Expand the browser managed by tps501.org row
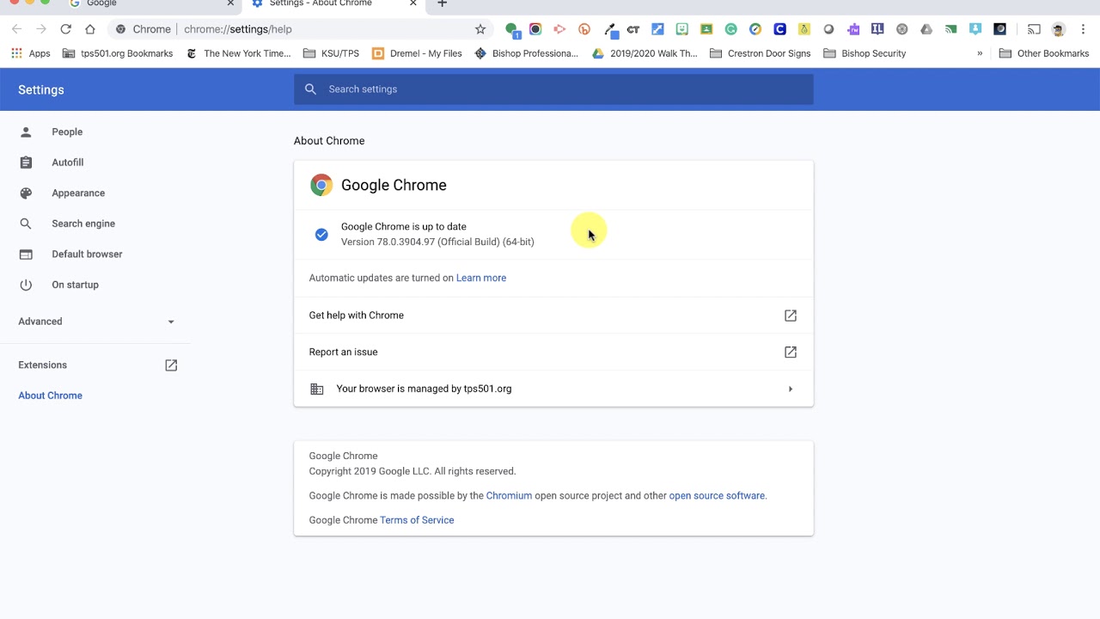The height and width of the screenshot is (619, 1100). coord(790,389)
